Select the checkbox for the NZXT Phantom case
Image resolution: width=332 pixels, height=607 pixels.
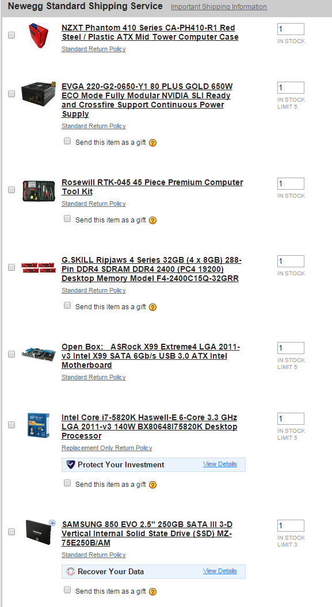click(x=12, y=35)
